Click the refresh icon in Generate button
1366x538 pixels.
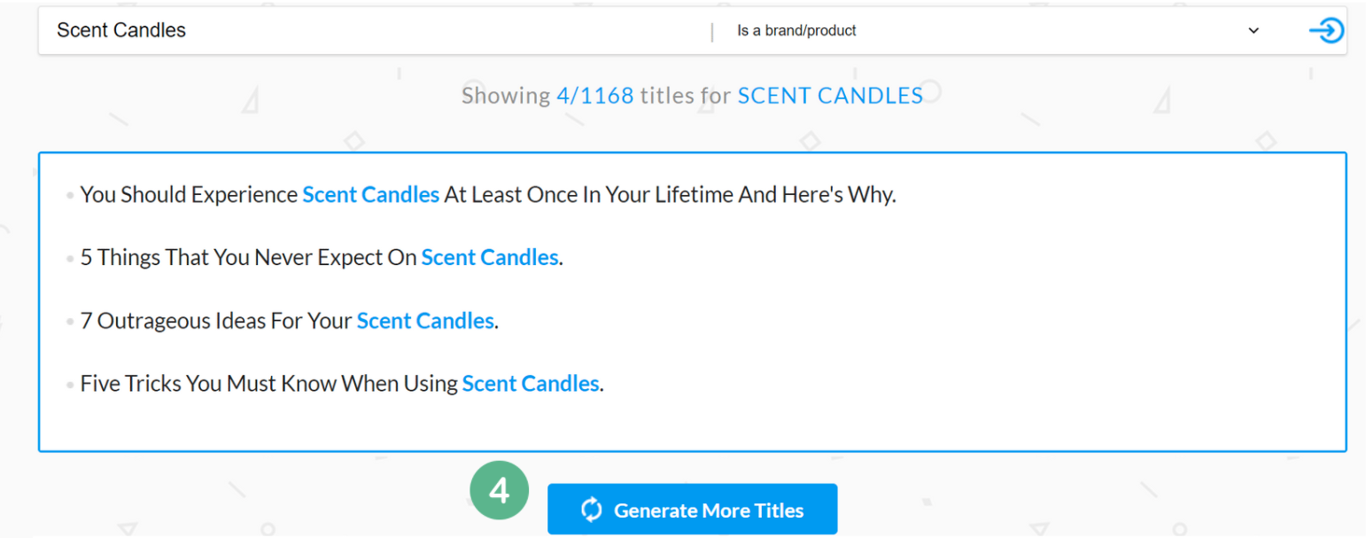[591, 510]
